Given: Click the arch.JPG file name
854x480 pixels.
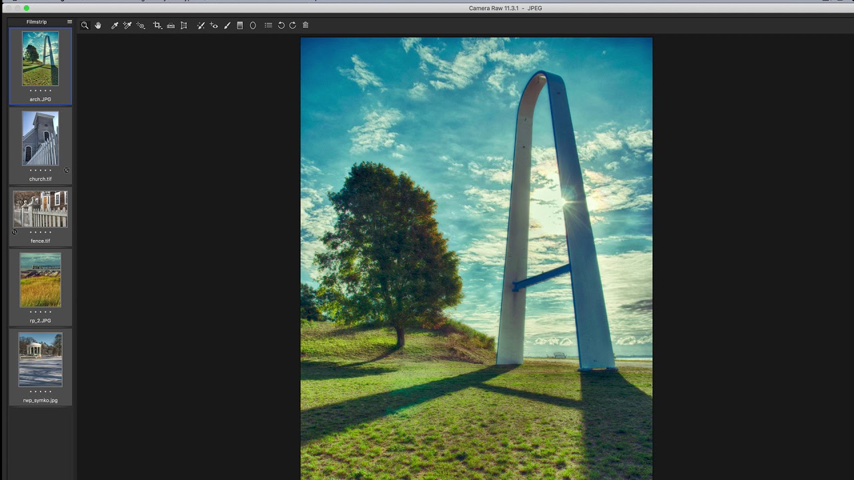Looking at the screenshot, I should tap(40, 99).
